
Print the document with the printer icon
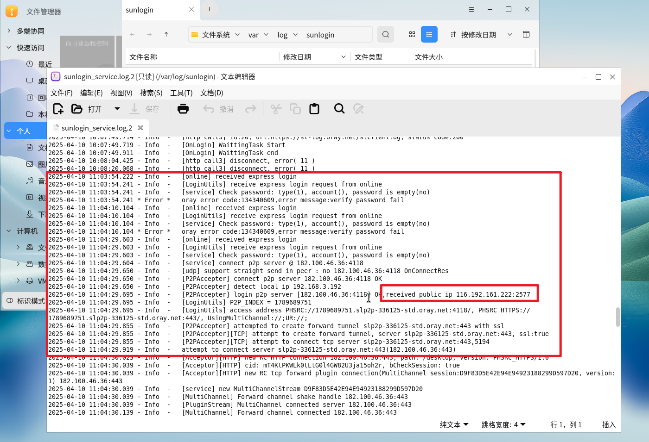coord(183,109)
